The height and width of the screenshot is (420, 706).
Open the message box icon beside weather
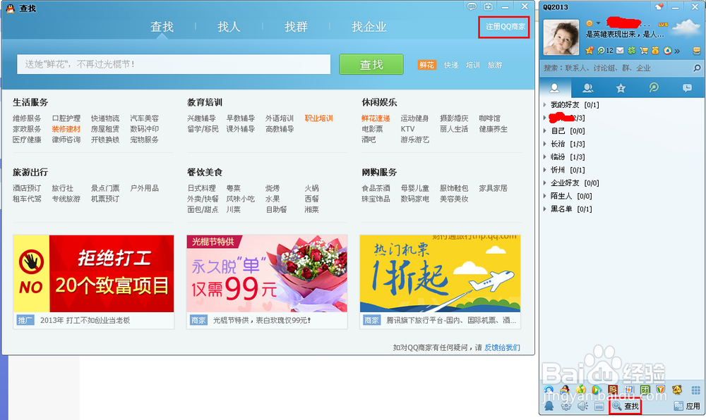point(697,50)
